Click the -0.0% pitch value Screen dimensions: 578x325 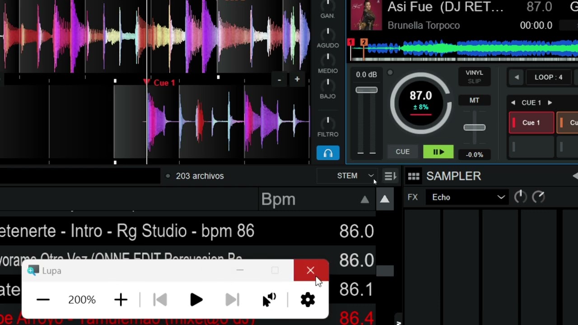click(x=474, y=155)
